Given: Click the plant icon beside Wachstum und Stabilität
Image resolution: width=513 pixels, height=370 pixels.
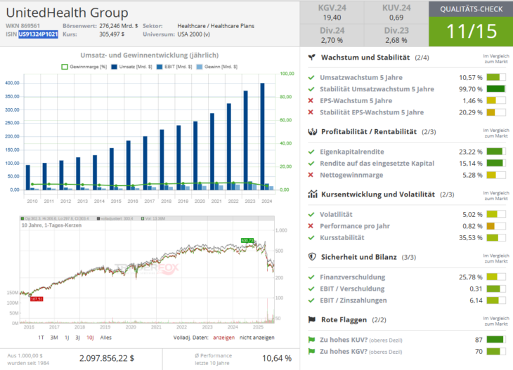Looking at the screenshot, I should (312, 58).
